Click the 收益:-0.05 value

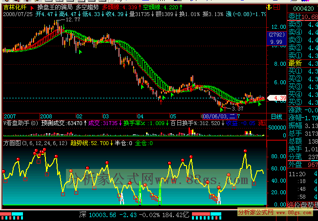[x=241, y=123]
